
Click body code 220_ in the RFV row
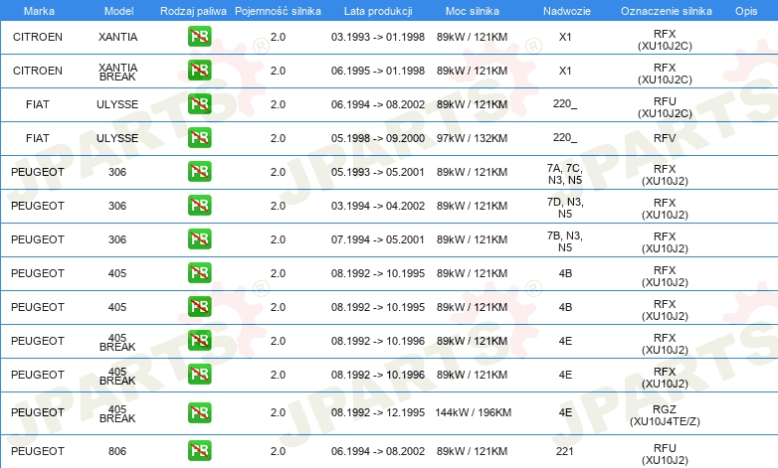click(x=565, y=138)
